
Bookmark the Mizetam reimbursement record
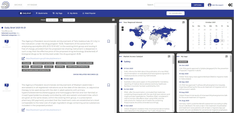[109, 85]
